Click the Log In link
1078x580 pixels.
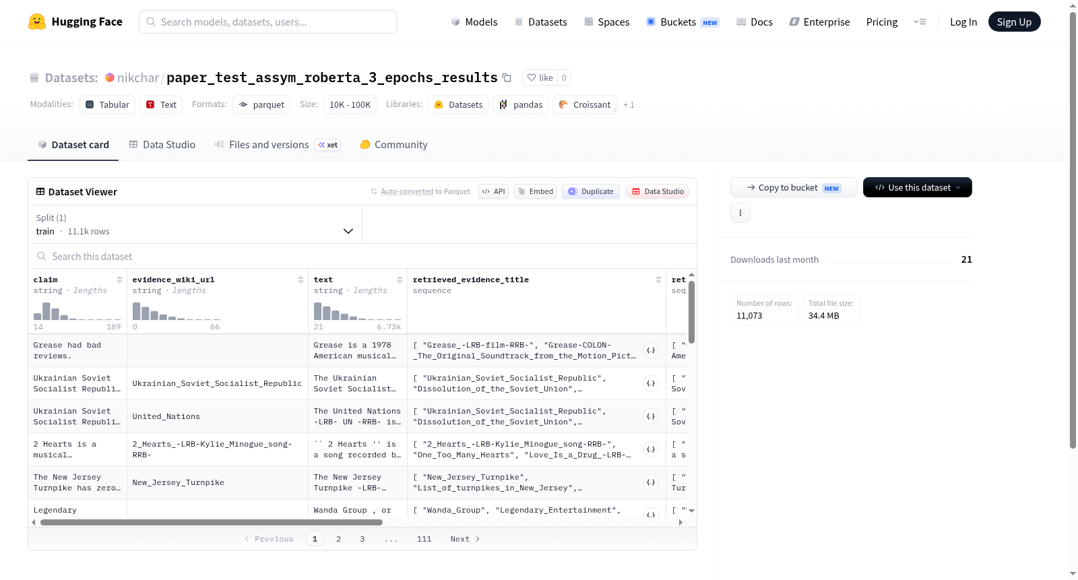pos(963,22)
